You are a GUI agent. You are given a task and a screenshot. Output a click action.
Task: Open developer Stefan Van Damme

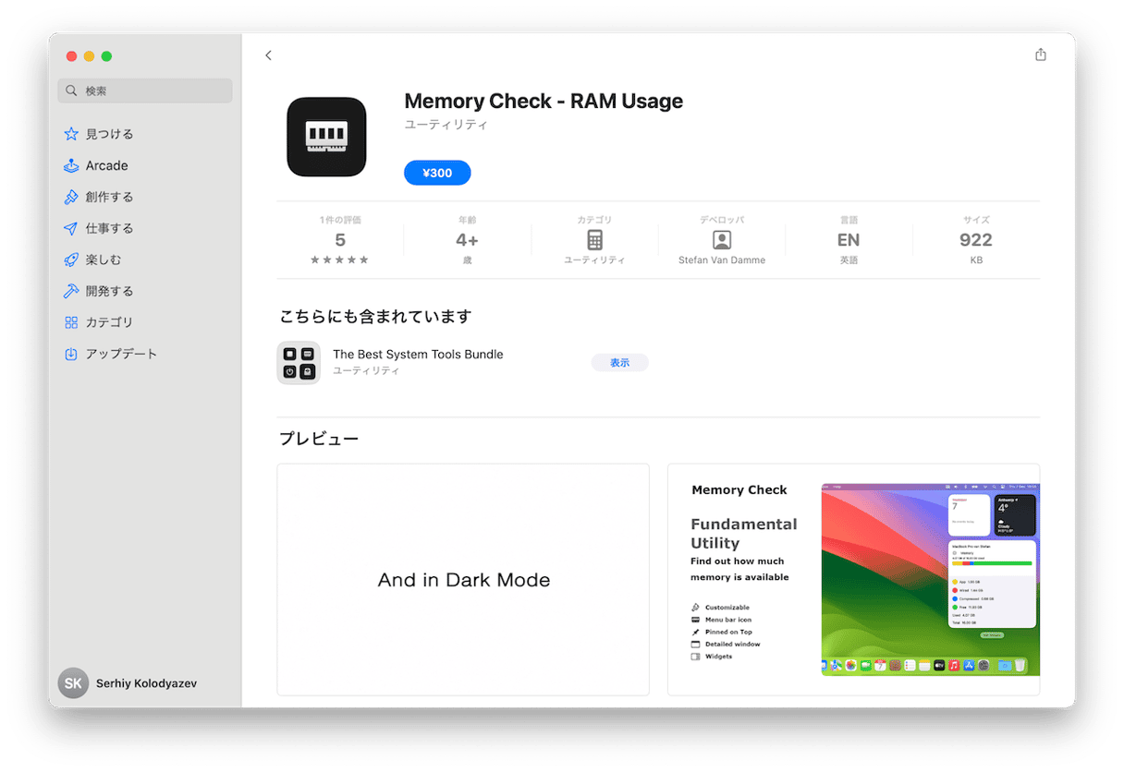(x=722, y=260)
